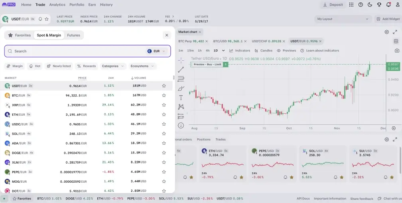Click alert bell on ETH/USD card
Viewport: 402px width, 203px height.
(x=235, y=177)
